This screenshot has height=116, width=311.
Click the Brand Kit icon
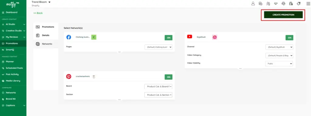(3, 99)
